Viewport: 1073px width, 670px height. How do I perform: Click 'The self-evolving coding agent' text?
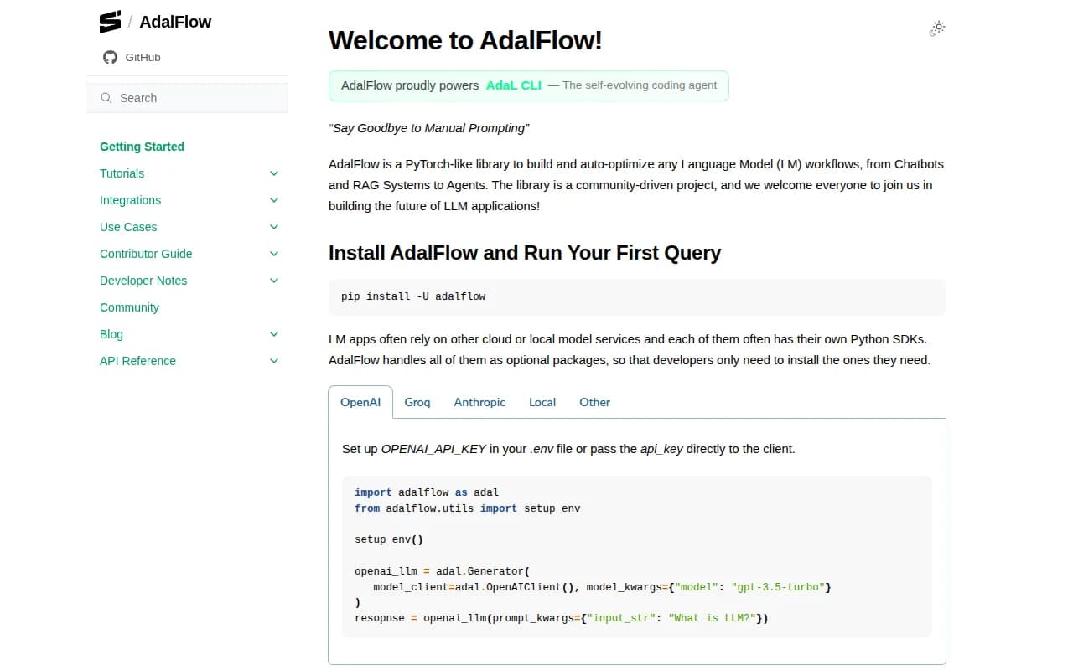640,85
